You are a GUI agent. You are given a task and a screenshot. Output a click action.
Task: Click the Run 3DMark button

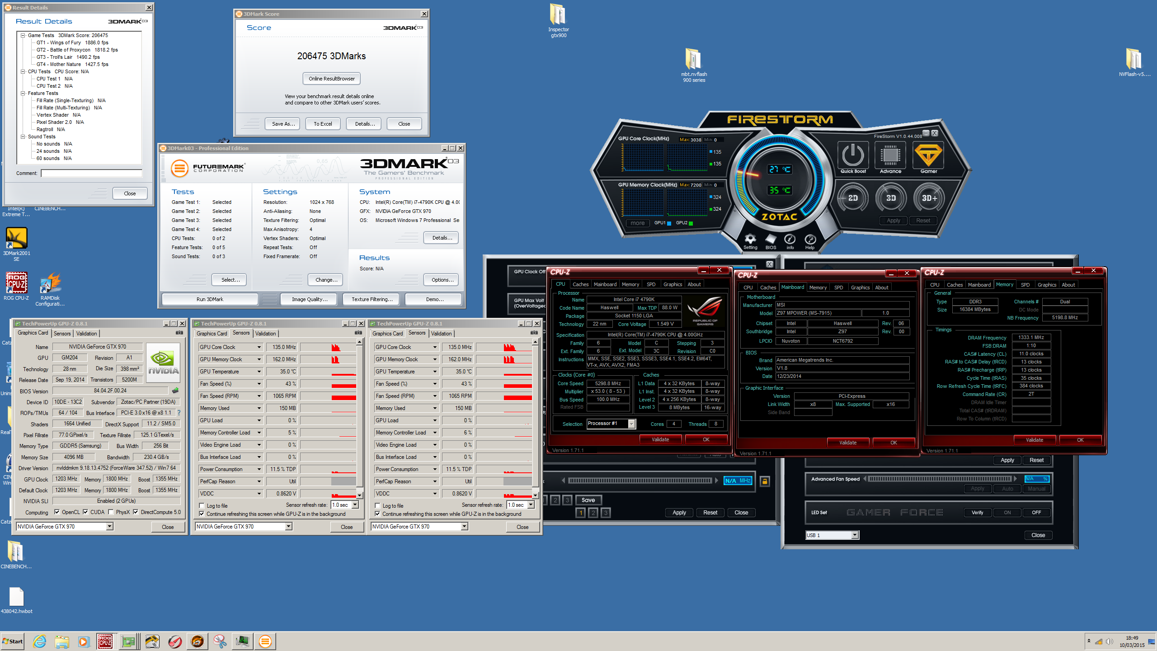tap(210, 299)
